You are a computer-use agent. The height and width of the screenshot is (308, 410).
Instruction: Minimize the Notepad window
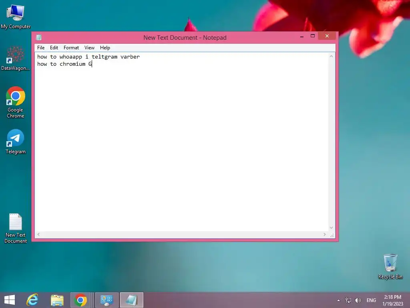click(x=302, y=36)
